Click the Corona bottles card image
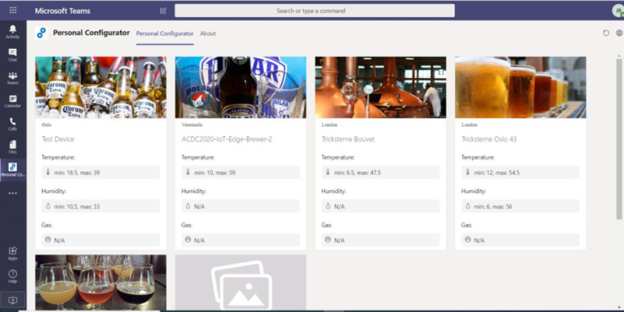This screenshot has width=624, height=312. point(101,87)
